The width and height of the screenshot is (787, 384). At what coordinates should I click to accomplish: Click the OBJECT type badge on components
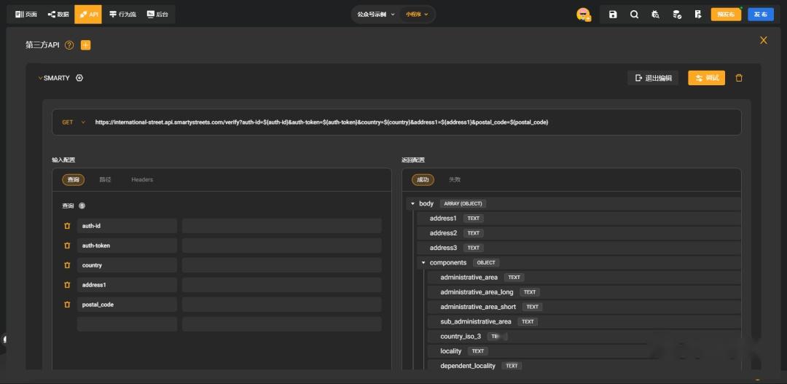pos(486,262)
